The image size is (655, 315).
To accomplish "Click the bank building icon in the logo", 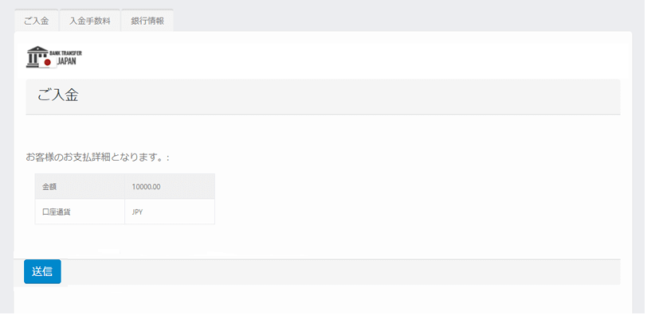I will pyautogui.click(x=37, y=56).
